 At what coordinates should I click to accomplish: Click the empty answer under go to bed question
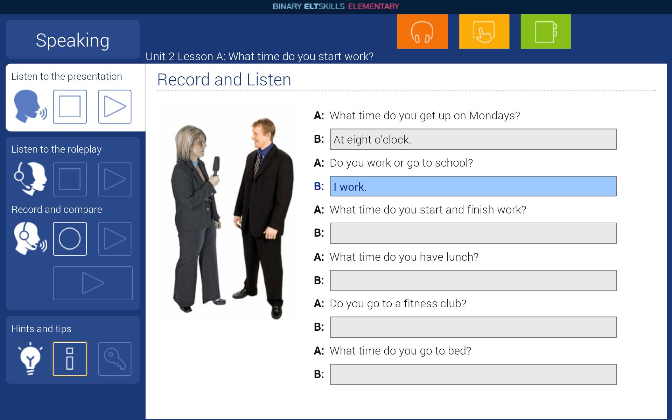(473, 374)
